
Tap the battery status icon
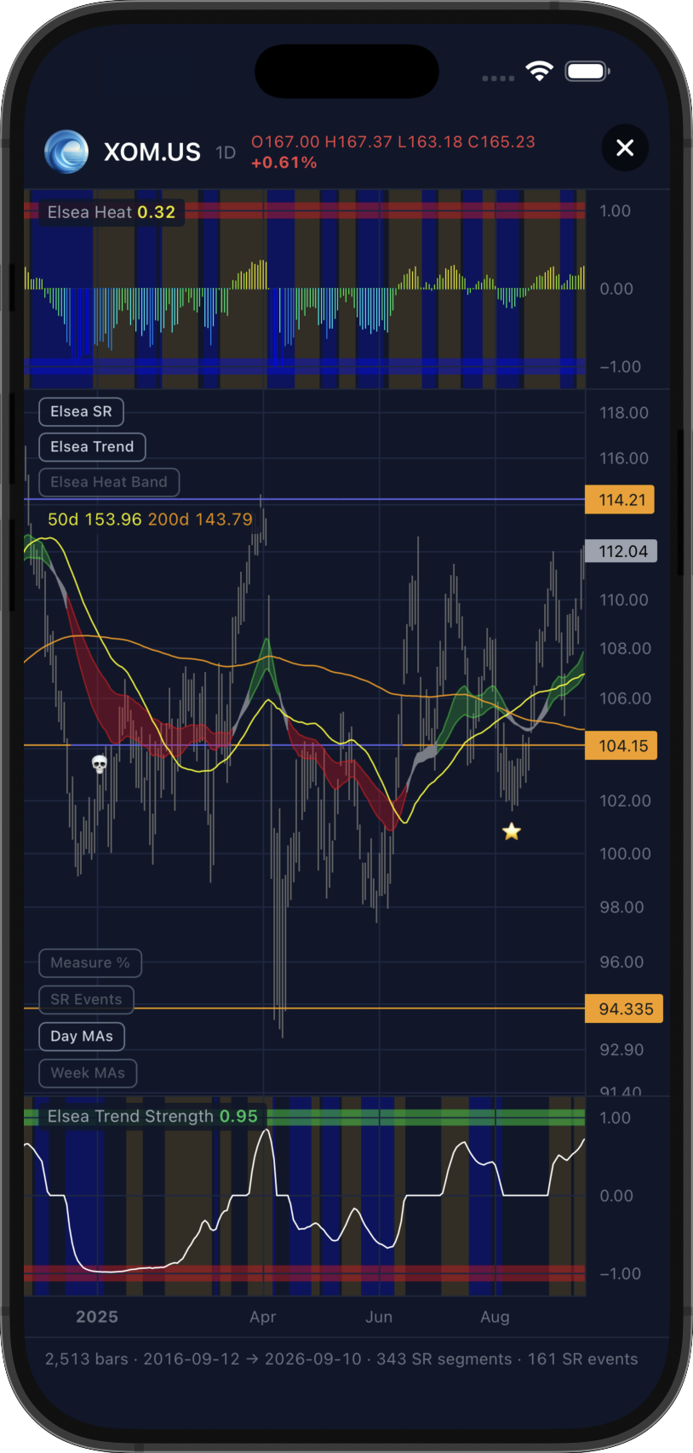coord(587,72)
